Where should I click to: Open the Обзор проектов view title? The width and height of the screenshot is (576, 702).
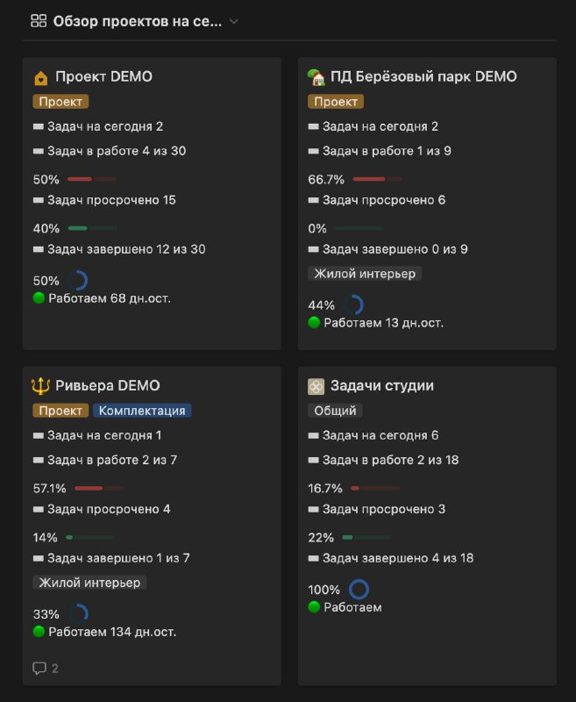pyautogui.click(x=138, y=21)
